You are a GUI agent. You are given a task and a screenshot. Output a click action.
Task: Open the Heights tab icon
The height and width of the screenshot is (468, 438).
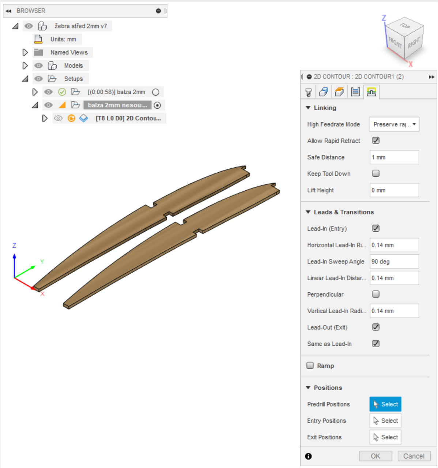(x=339, y=92)
